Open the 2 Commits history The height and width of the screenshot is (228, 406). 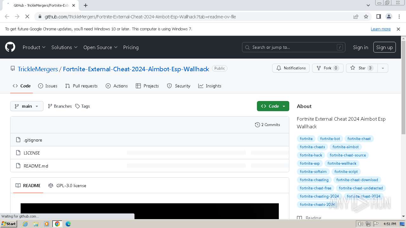click(267, 125)
